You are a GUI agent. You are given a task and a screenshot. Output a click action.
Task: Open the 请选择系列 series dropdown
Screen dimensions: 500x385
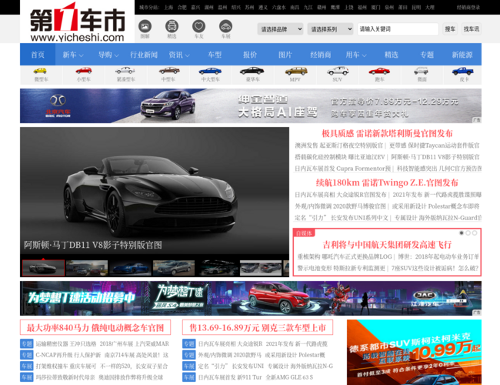(x=330, y=29)
